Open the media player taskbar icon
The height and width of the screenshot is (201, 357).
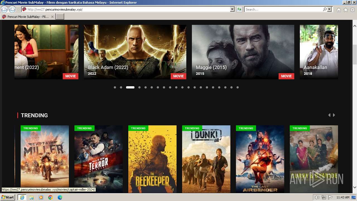click(41, 197)
